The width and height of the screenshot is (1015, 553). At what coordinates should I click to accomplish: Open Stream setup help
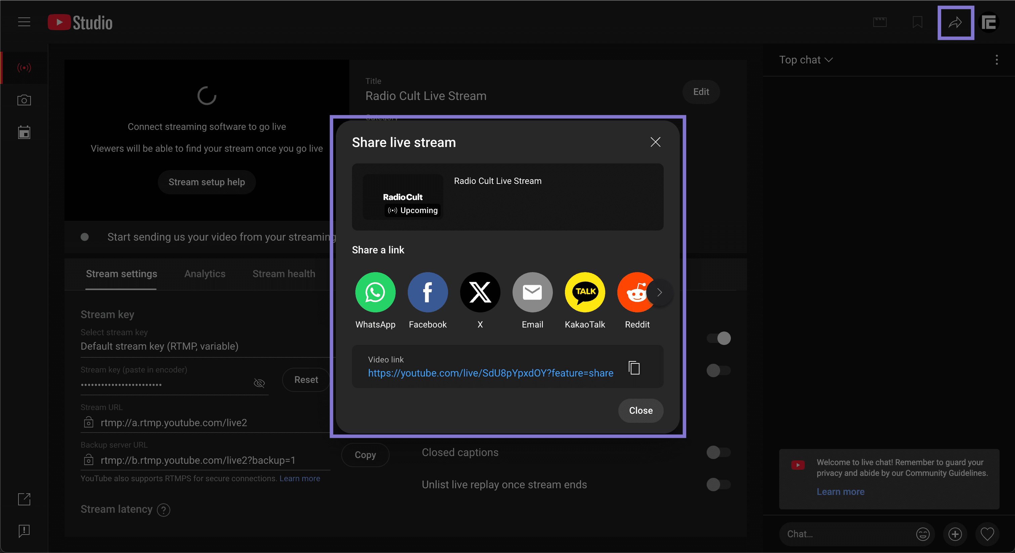coord(207,182)
